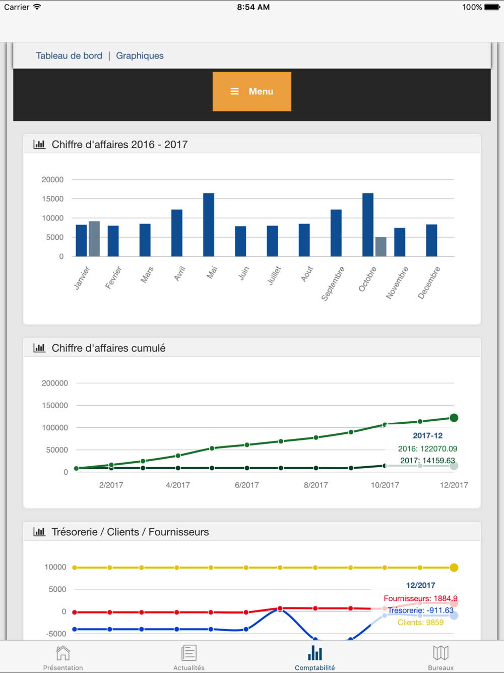Follow the Tableau de bord link

tap(69, 55)
